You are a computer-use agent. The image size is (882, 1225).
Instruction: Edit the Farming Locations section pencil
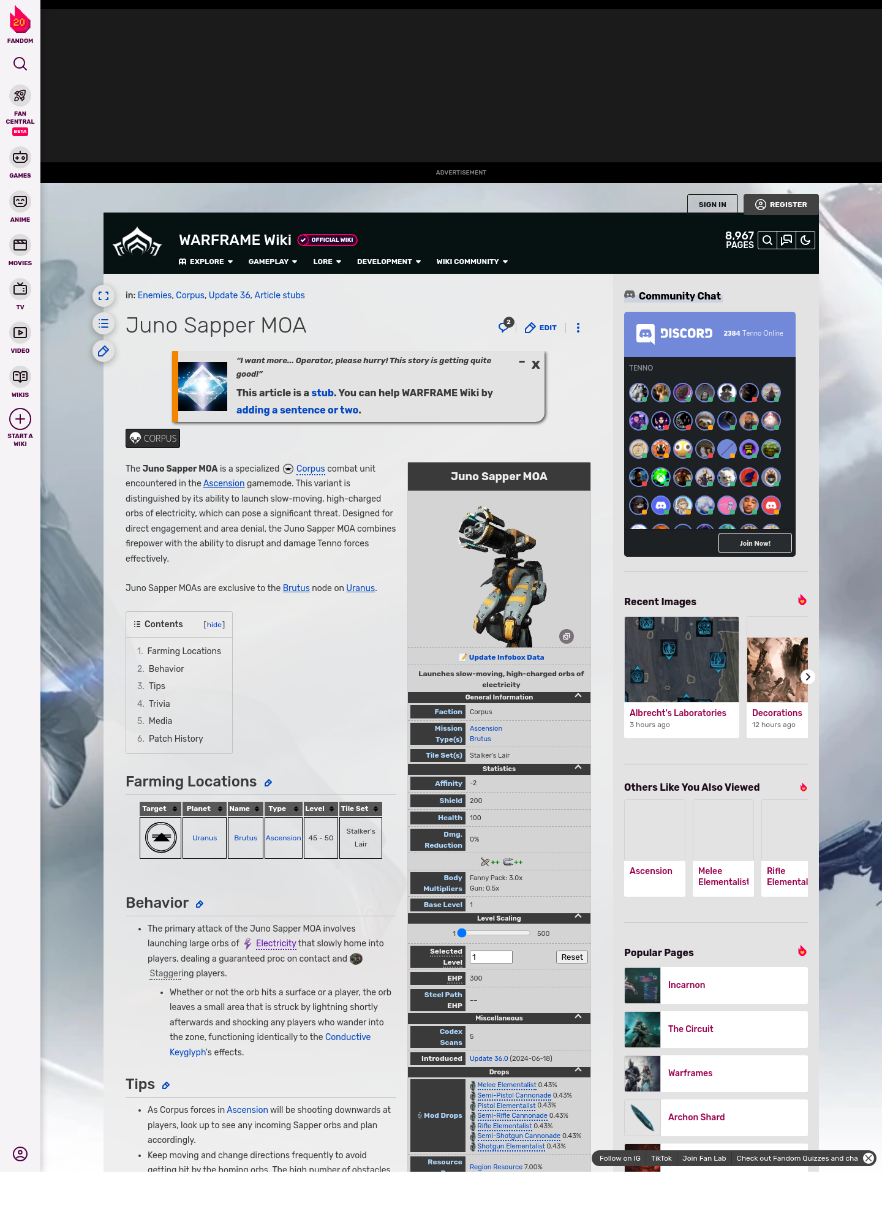click(x=268, y=783)
